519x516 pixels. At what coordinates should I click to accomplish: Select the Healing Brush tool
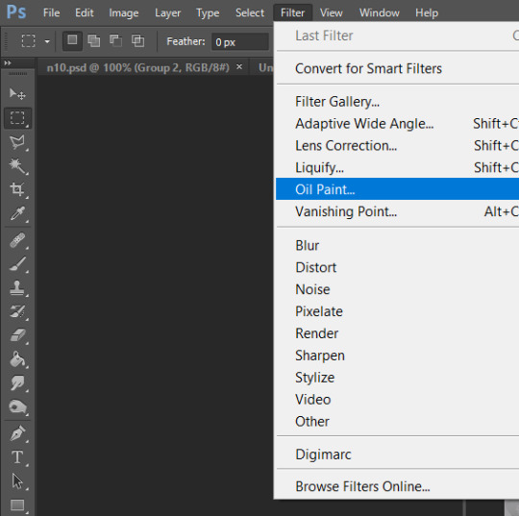tap(17, 240)
